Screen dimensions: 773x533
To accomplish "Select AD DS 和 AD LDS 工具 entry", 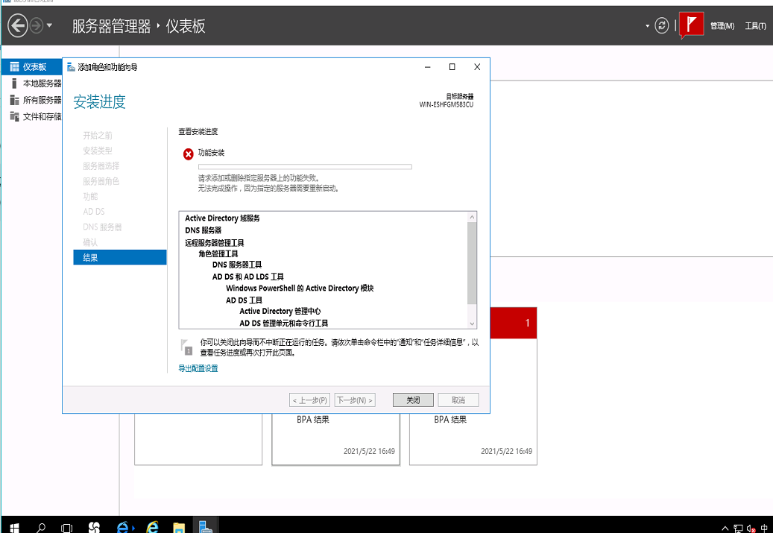I will coord(248,277).
